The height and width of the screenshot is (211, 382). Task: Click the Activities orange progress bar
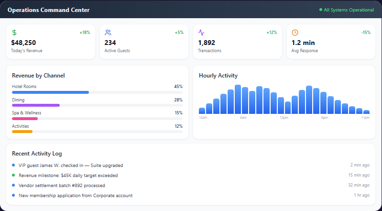(22, 132)
